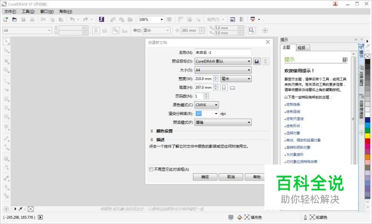Click the width value field showing 210.0 mm

pos(204,79)
